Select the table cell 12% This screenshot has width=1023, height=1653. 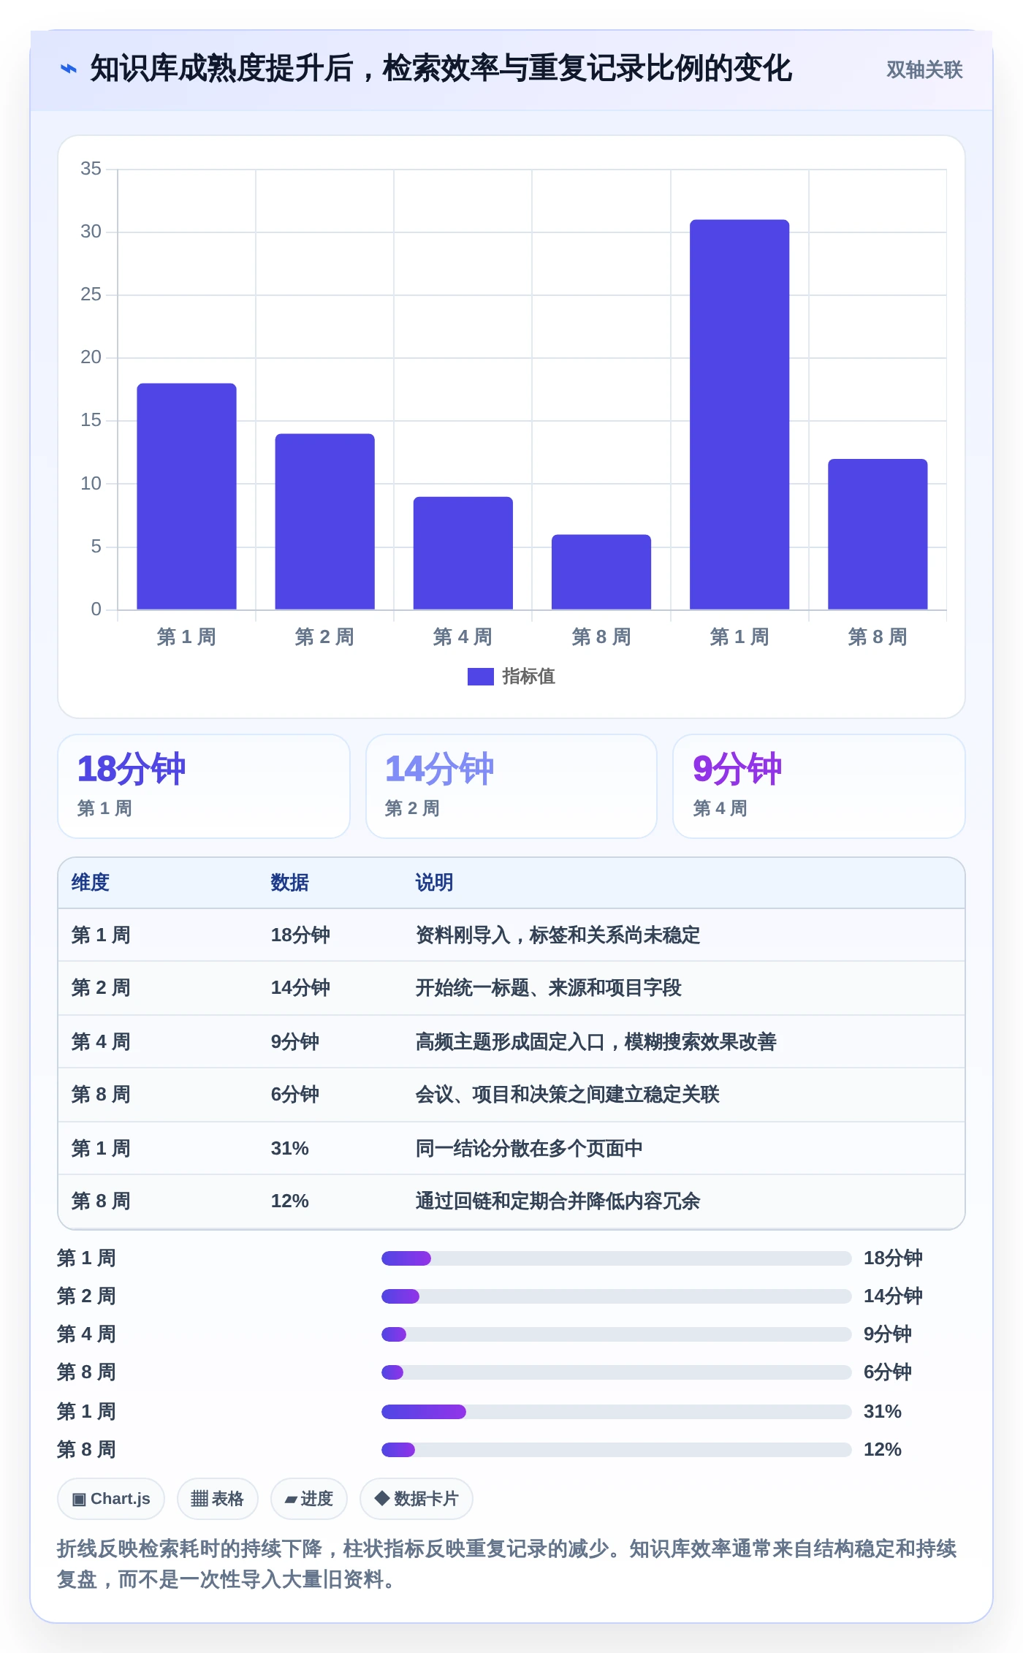click(x=289, y=1201)
